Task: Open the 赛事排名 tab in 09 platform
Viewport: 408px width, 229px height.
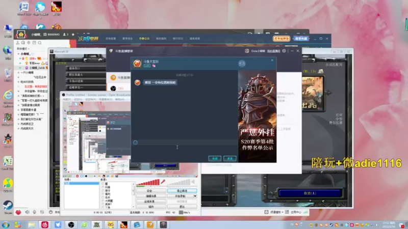Action: click(x=127, y=39)
